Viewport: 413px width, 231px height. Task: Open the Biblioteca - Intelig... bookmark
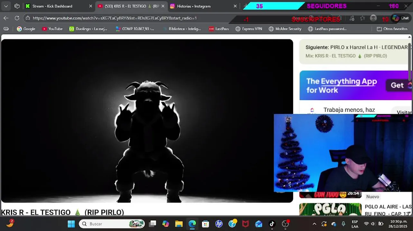point(181,29)
